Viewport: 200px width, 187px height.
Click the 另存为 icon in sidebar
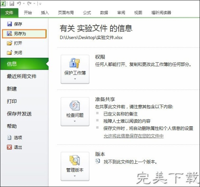click(x=9, y=34)
